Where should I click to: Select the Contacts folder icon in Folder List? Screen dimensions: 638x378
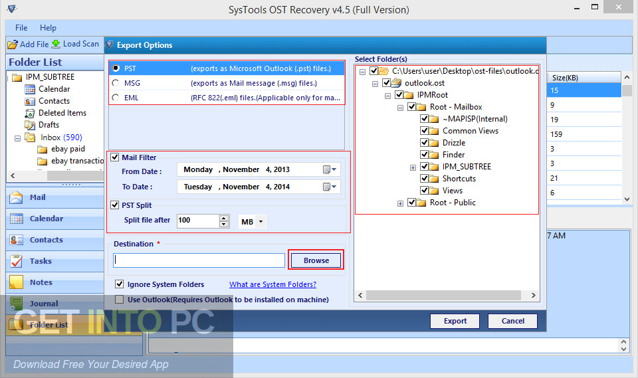coord(30,101)
